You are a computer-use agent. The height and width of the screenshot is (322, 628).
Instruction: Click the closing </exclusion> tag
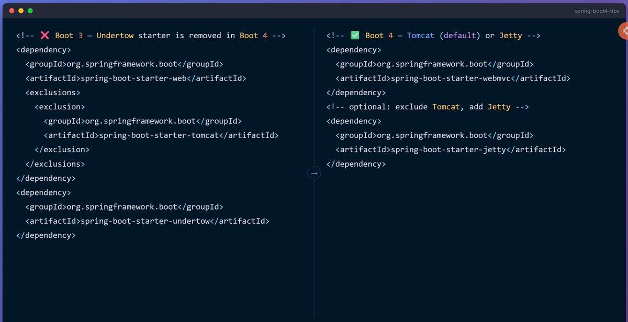click(62, 149)
